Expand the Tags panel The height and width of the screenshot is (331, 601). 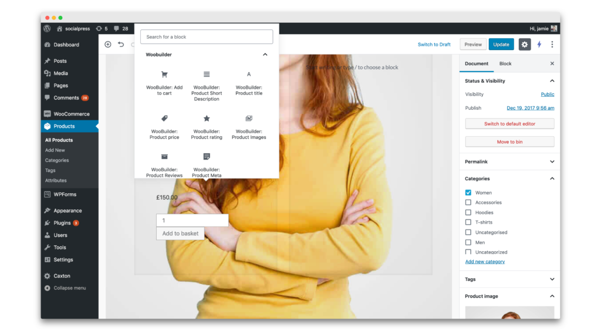tap(552, 279)
